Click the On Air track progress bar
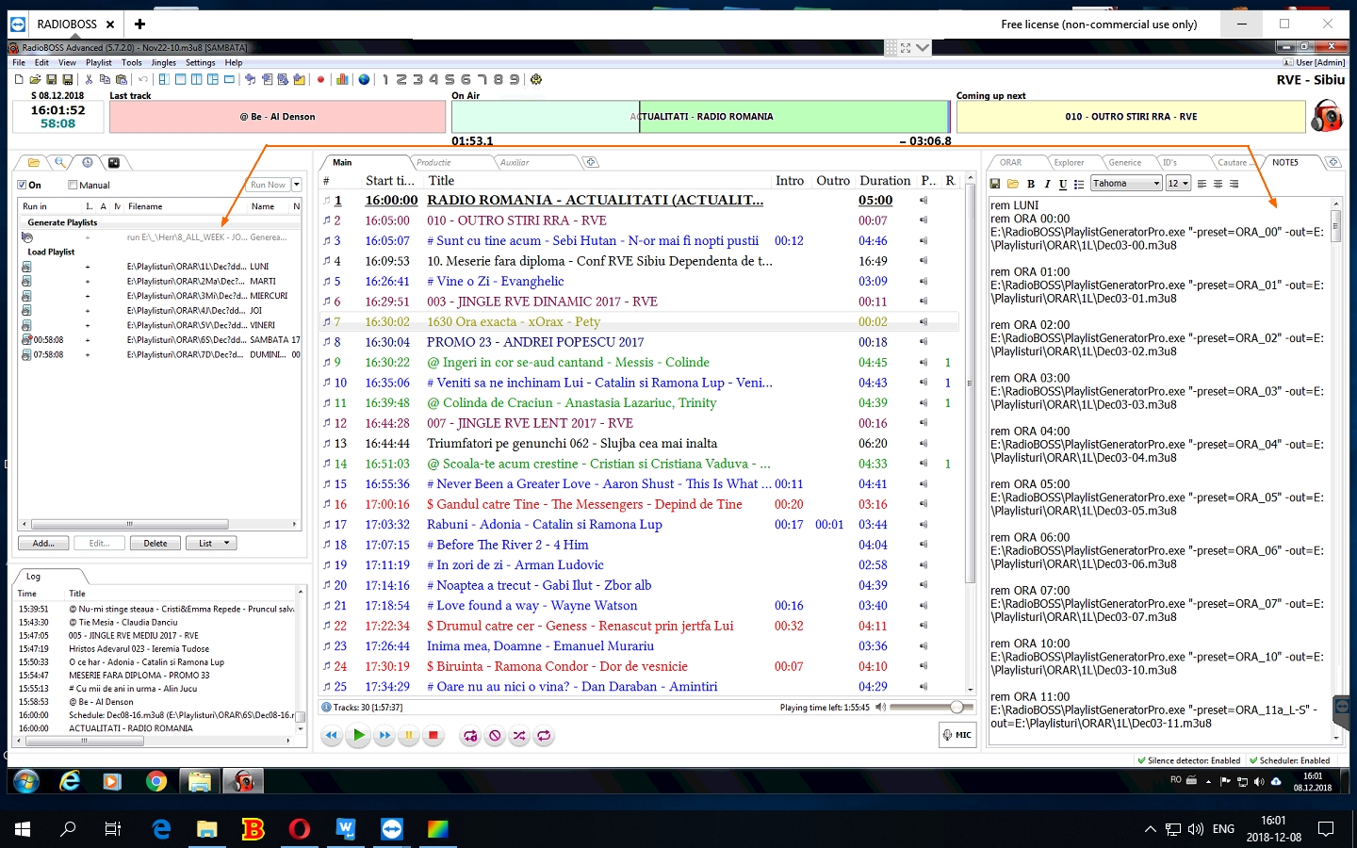The width and height of the screenshot is (1357, 848). 701,117
